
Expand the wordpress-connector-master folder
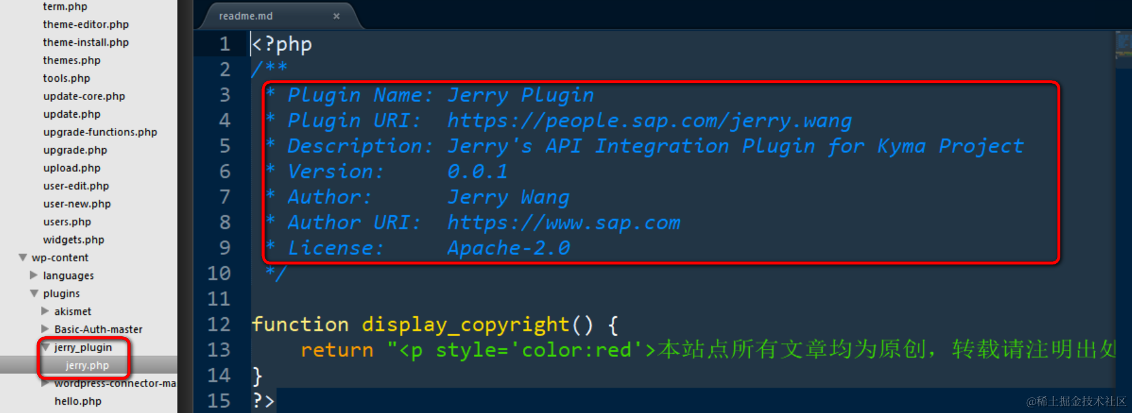[45, 383]
